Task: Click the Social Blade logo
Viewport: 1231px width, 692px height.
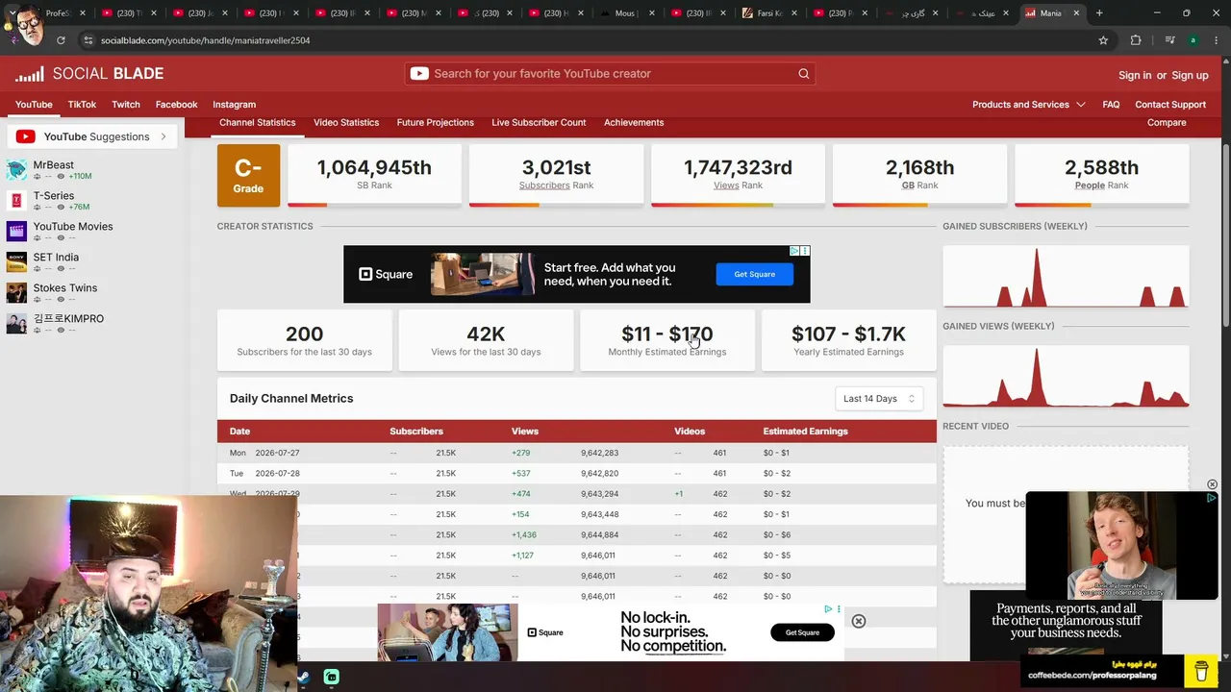Action: click(89, 74)
